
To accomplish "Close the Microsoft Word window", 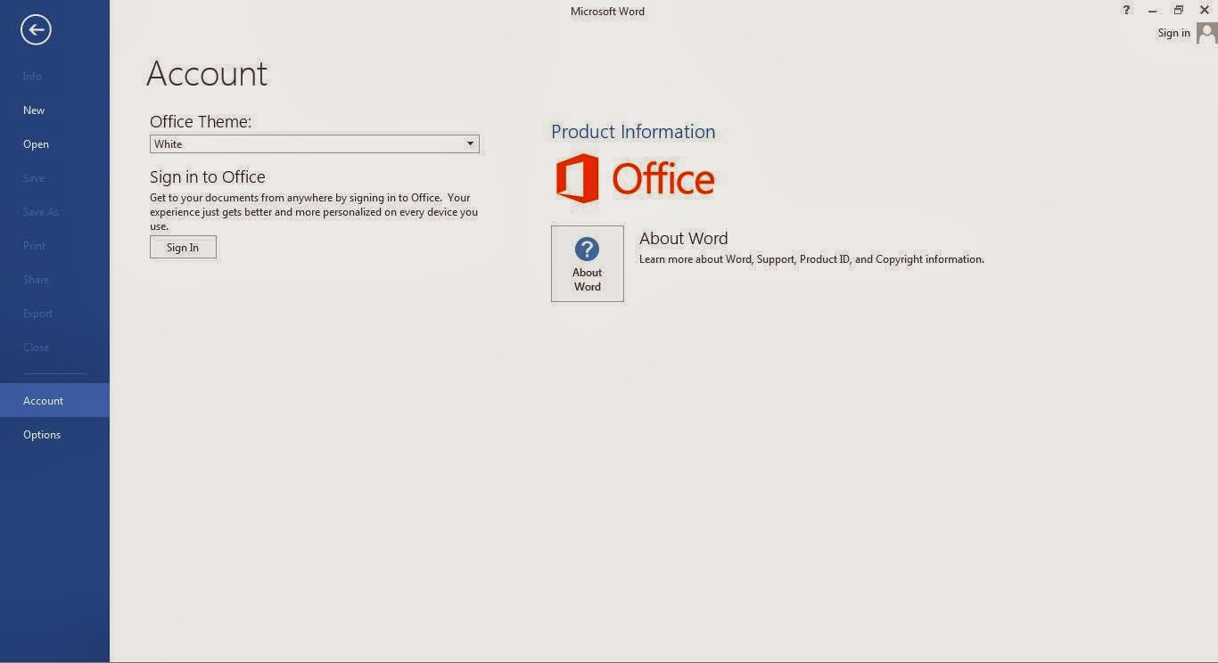I will pyautogui.click(x=1205, y=11).
